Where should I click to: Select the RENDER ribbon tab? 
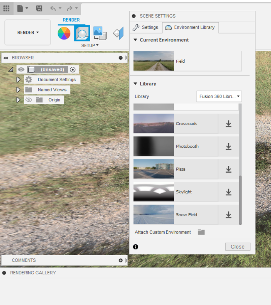click(x=71, y=20)
